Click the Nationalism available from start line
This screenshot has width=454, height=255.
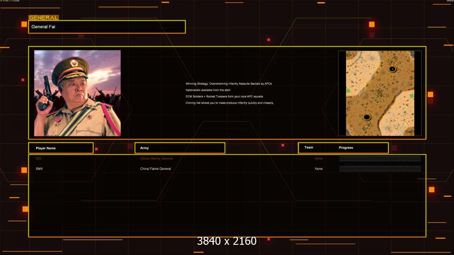click(208, 90)
